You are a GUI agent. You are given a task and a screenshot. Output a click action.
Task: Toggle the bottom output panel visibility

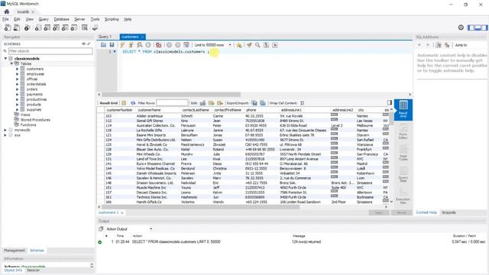pos(478,27)
